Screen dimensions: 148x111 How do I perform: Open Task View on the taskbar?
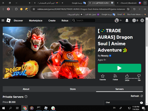(17, 108)
